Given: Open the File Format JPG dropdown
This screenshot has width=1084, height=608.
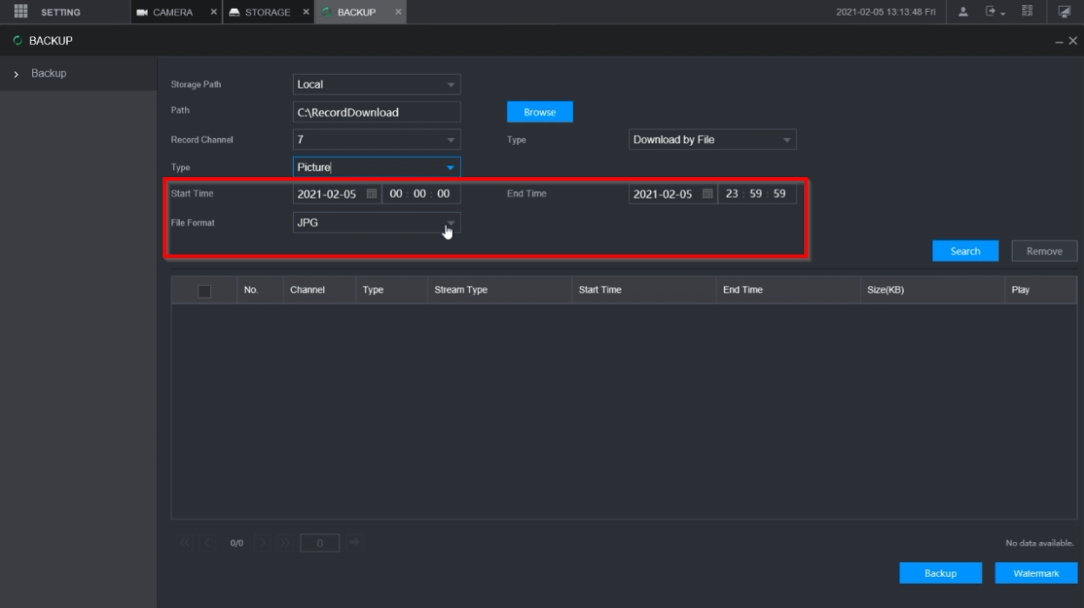Looking at the screenshot, I should pos(450,223).
